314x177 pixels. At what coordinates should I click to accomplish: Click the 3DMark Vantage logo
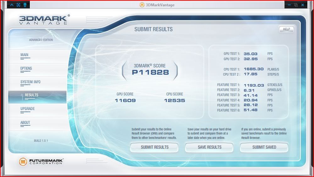pos(44,20)
